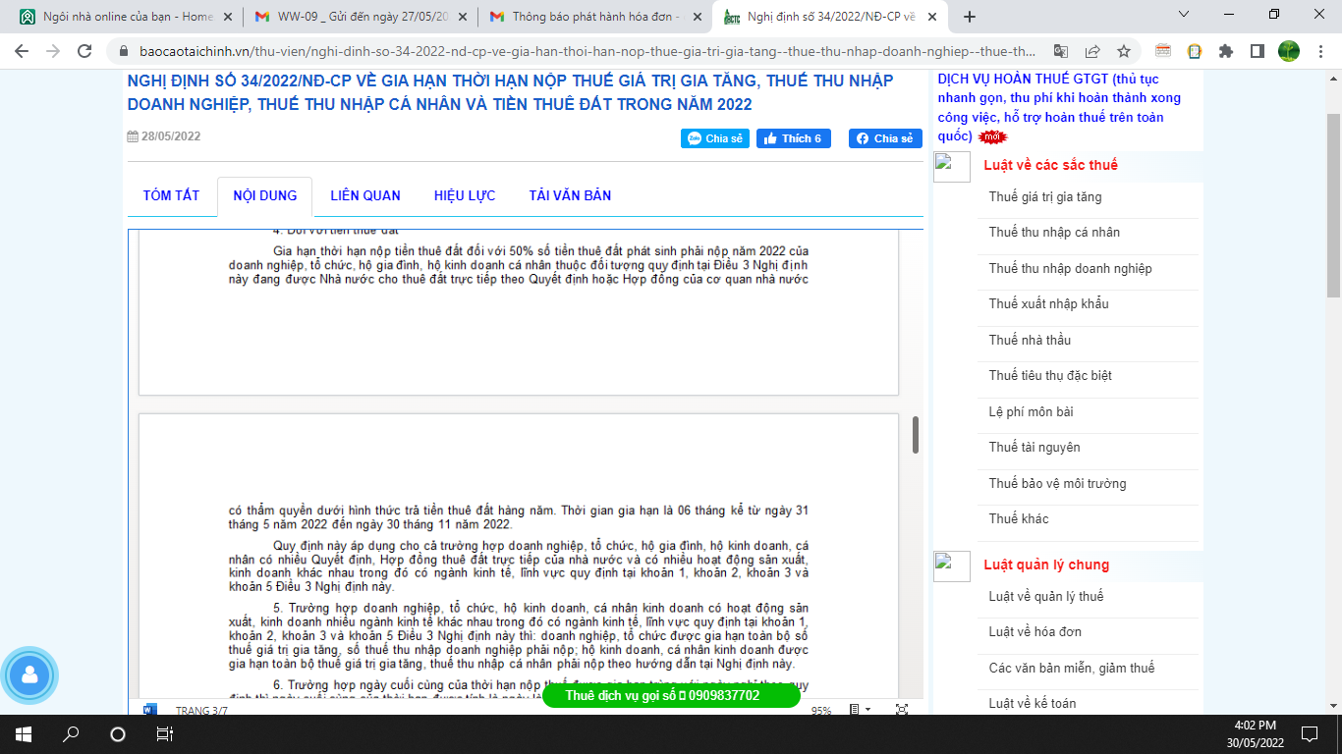Open the browser side panel icon
The image size is (1342, 754).
coord(1257,51)
